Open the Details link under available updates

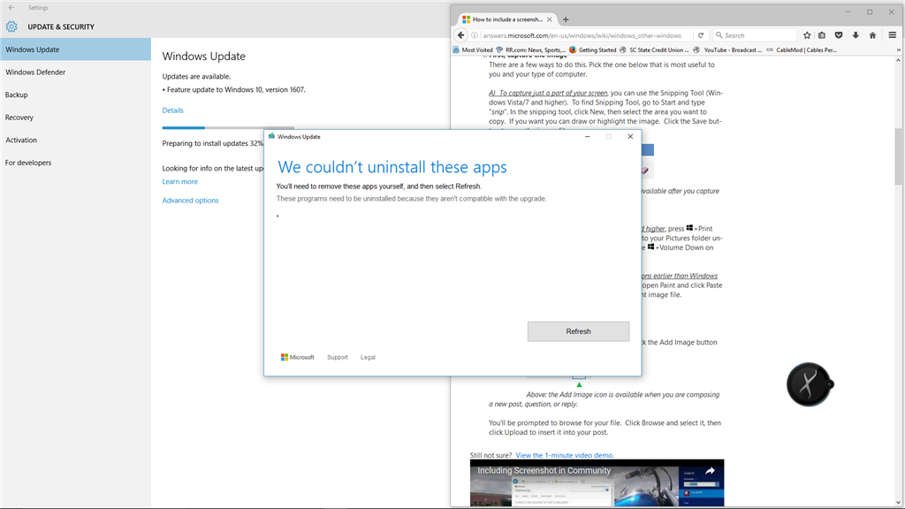[172, 110]
